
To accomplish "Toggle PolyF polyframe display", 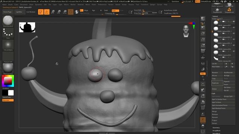I will click(203, 108).
